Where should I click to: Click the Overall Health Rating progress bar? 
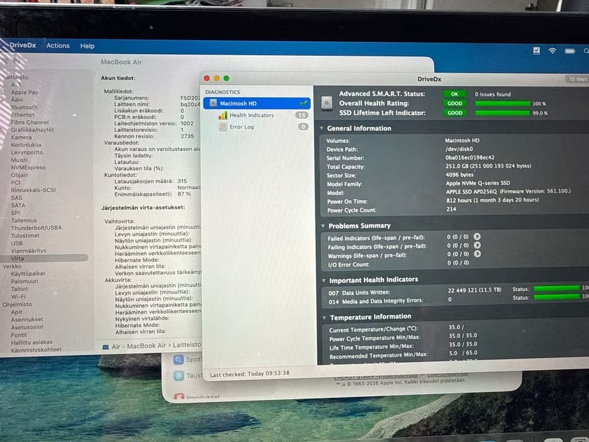tap(502, 103)
